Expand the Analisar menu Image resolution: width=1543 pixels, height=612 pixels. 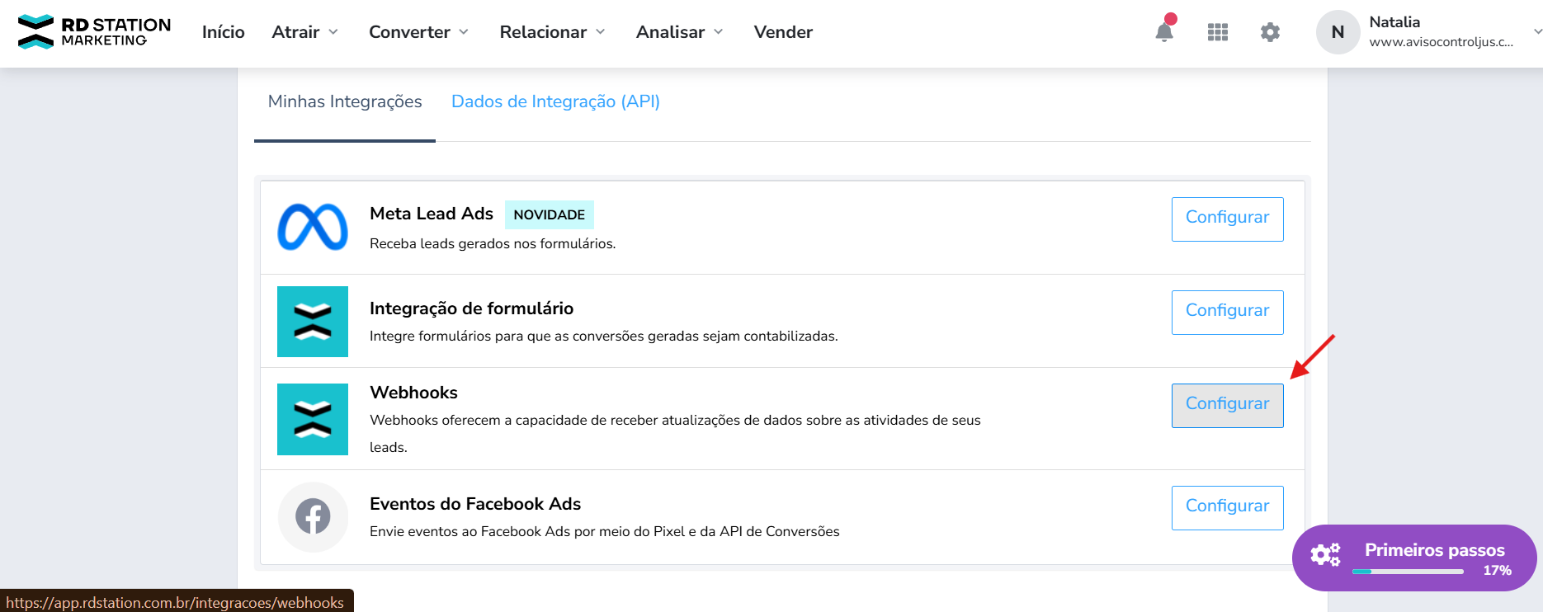[x=679, y=32]
